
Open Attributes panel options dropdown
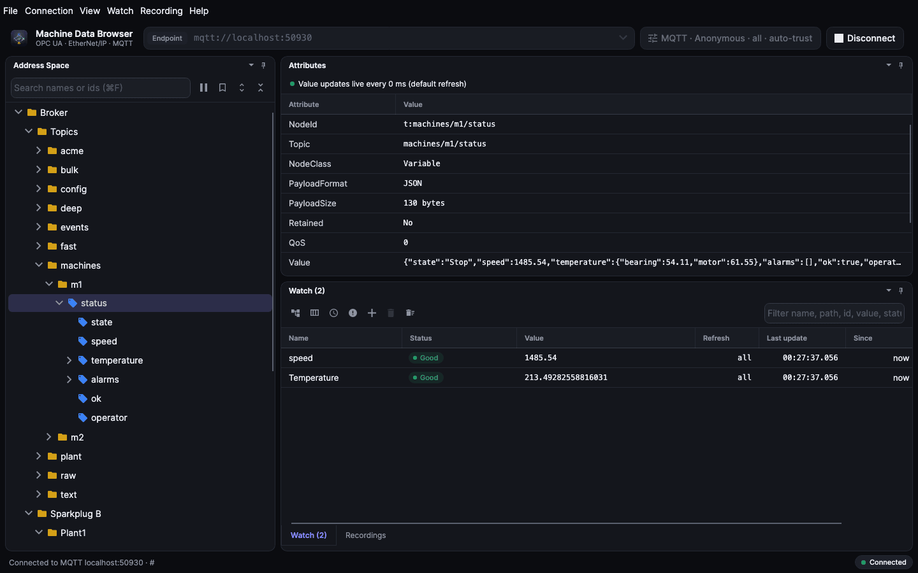889,65
